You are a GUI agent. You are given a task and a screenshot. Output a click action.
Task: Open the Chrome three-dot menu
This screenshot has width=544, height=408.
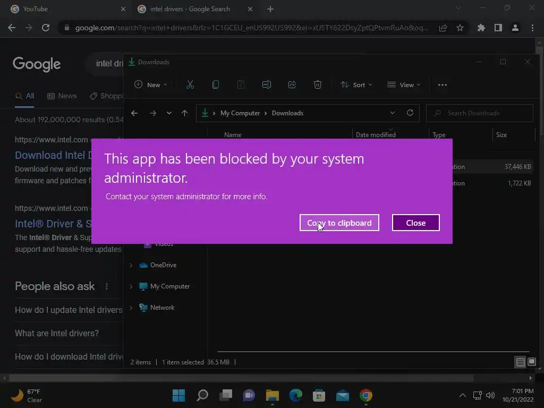532,28
